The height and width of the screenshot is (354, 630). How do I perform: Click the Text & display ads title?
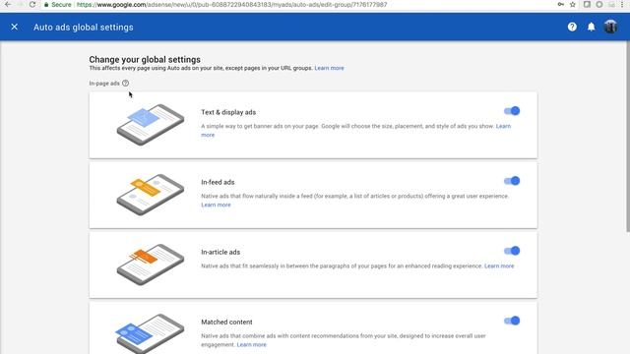tap(228, 112)
